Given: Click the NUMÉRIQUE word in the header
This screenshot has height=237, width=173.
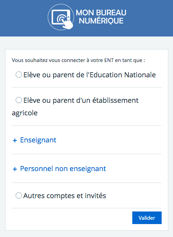Looking at the screenshot, I should tap(101, 21).
